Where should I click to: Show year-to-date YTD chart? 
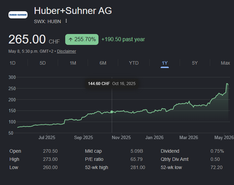click(x=134, y=63)
